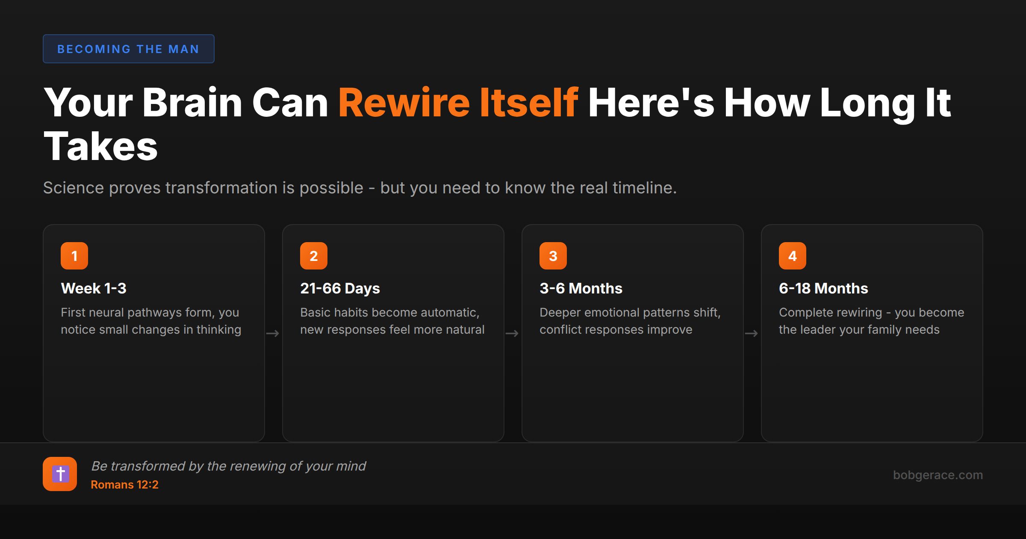
Task: Click the Science proves transformation subtitle
Action: tap(360, 188)
